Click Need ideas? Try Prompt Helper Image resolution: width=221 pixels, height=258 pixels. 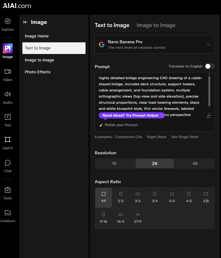130,115
